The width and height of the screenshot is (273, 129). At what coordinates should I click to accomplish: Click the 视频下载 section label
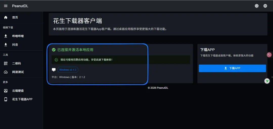click(8, 28)
